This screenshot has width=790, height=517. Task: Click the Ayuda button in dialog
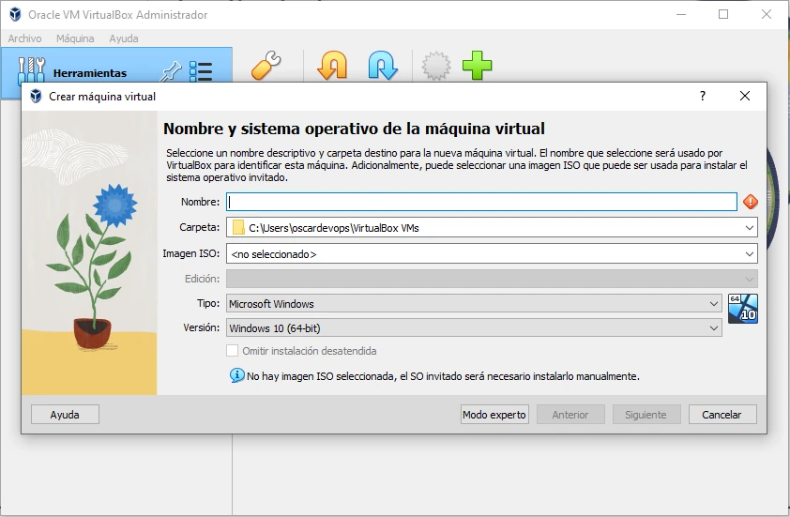pos(65,414)
